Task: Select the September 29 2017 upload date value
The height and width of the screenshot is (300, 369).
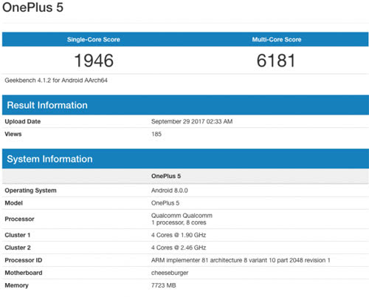Action: (x=192, y=121)
